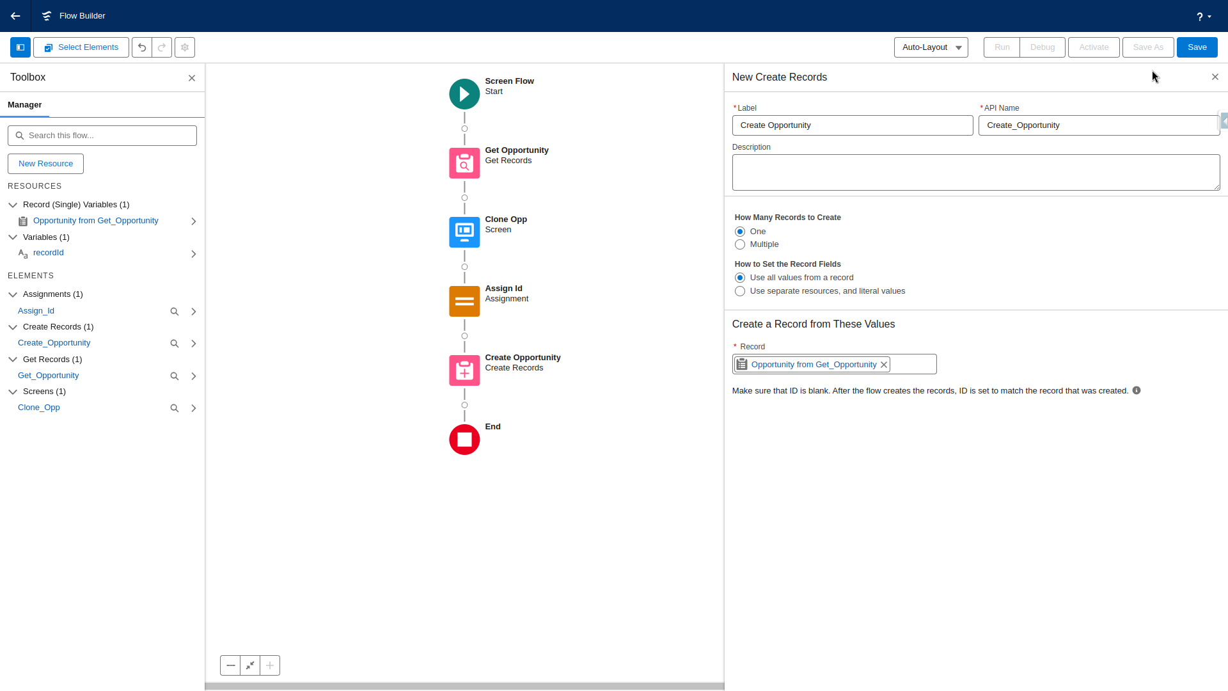Collapse the Assignments (1) section
This screenshot has height=691, width=1228.
coord(13,294)
